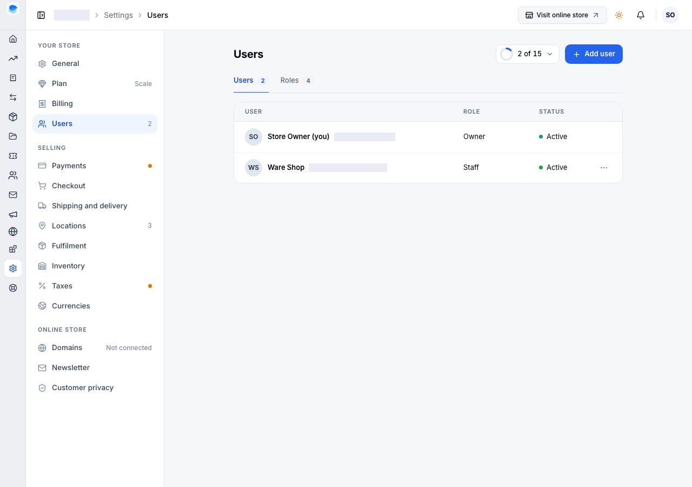Open orders receipt icon in rail
692x487 pixels.
[x=13, y=78]
